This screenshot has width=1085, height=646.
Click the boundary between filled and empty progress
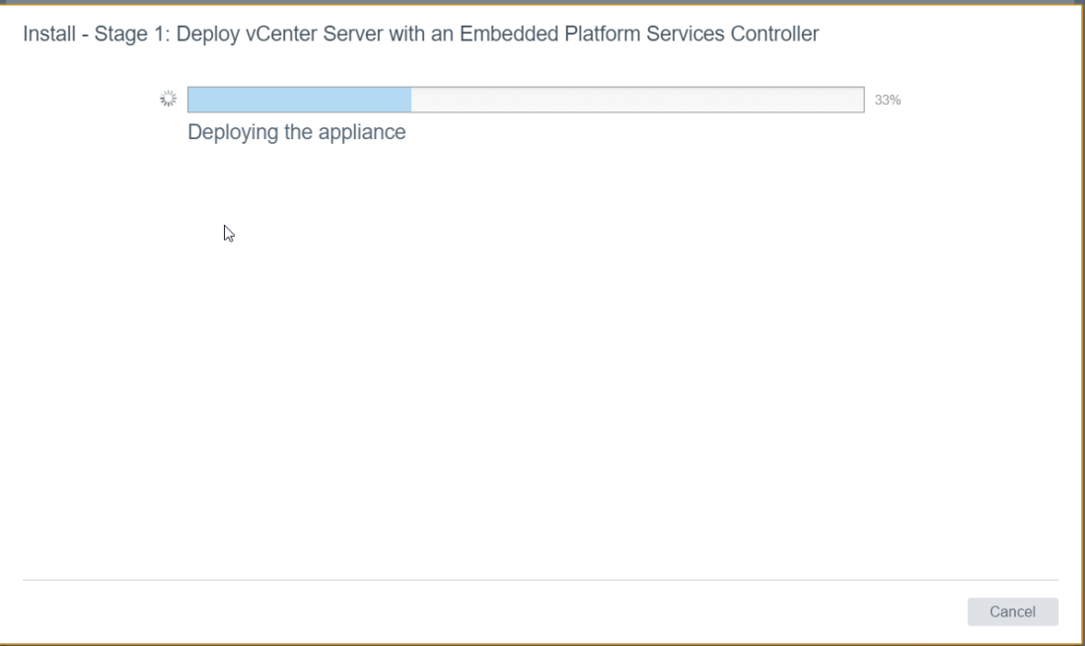[x=411, y=100]
